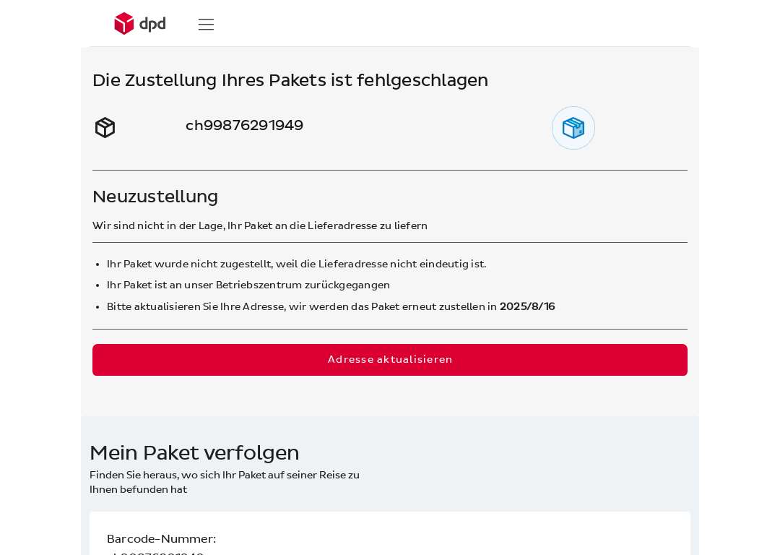
Task: Click the blue package icon in circle
Action: tap(573, 128)
